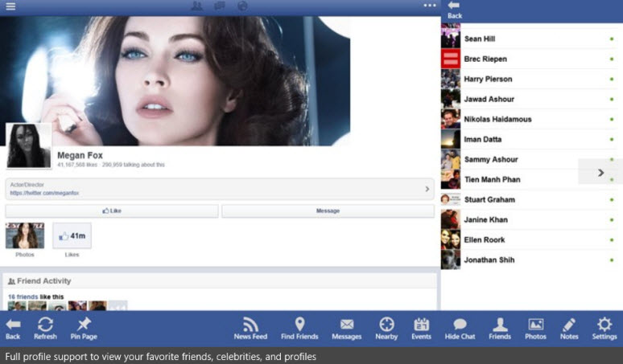Open News Feed from the app bar
This screenshot has width=623, height=364.
[250, 329]
